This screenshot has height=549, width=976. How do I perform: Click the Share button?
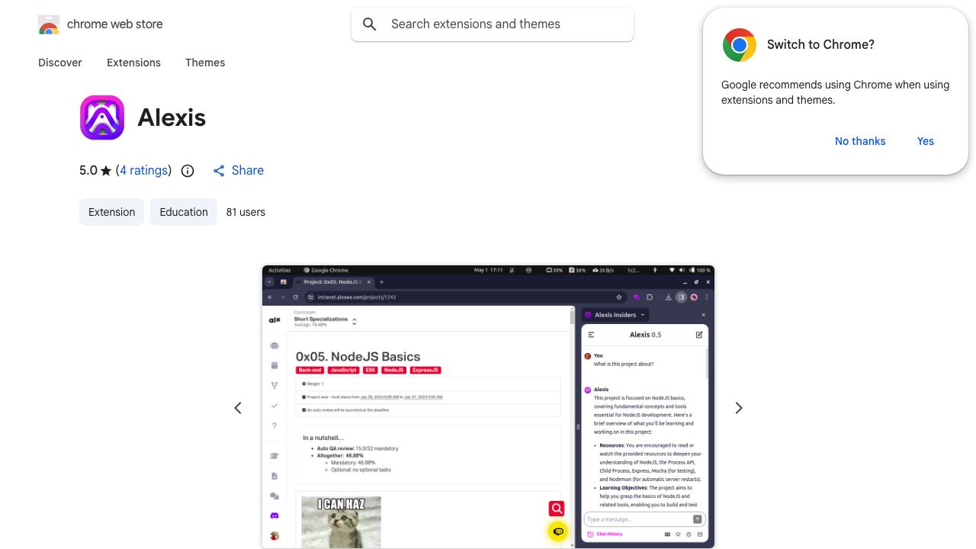pyautogui.click(x=238, y=171)
